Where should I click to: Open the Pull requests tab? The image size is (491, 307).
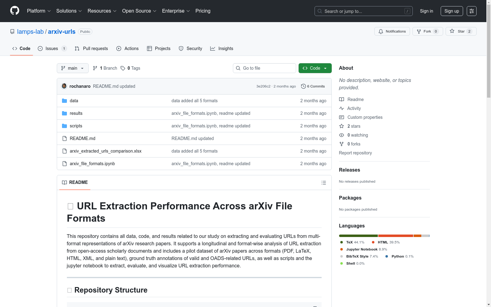[91, 49]
